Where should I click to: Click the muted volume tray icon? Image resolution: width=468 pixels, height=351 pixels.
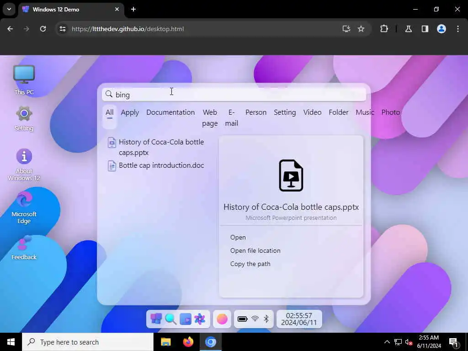click(x=409, y=342)
